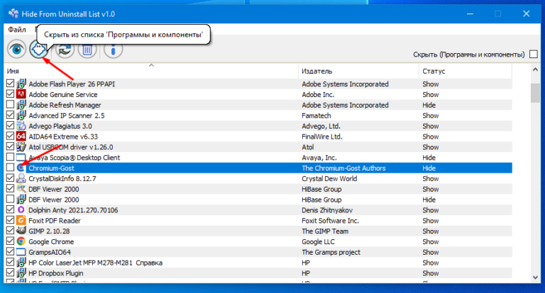
Task: Click The Chromium-Gost Authors publisher cell
Action: point(343,168)
